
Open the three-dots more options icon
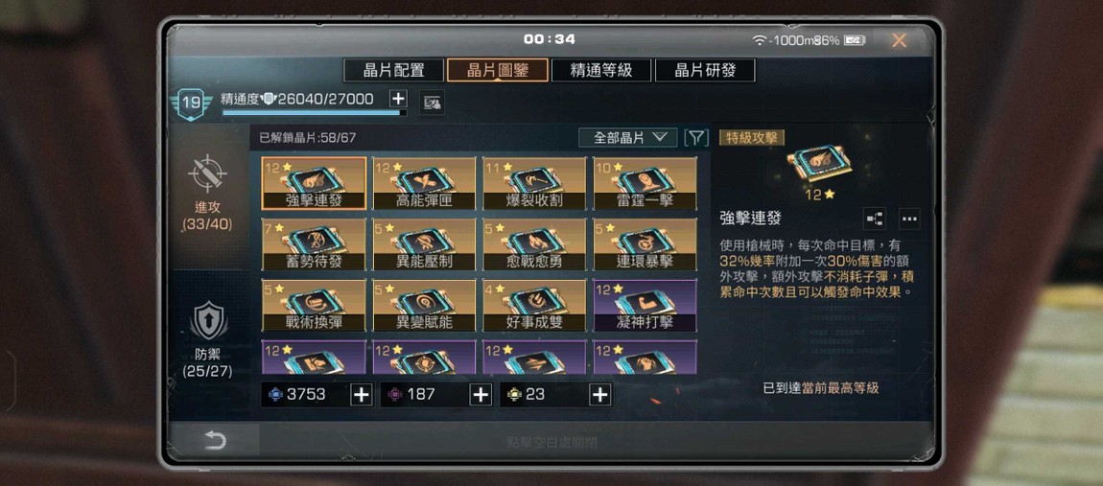[x=909, y=219]
